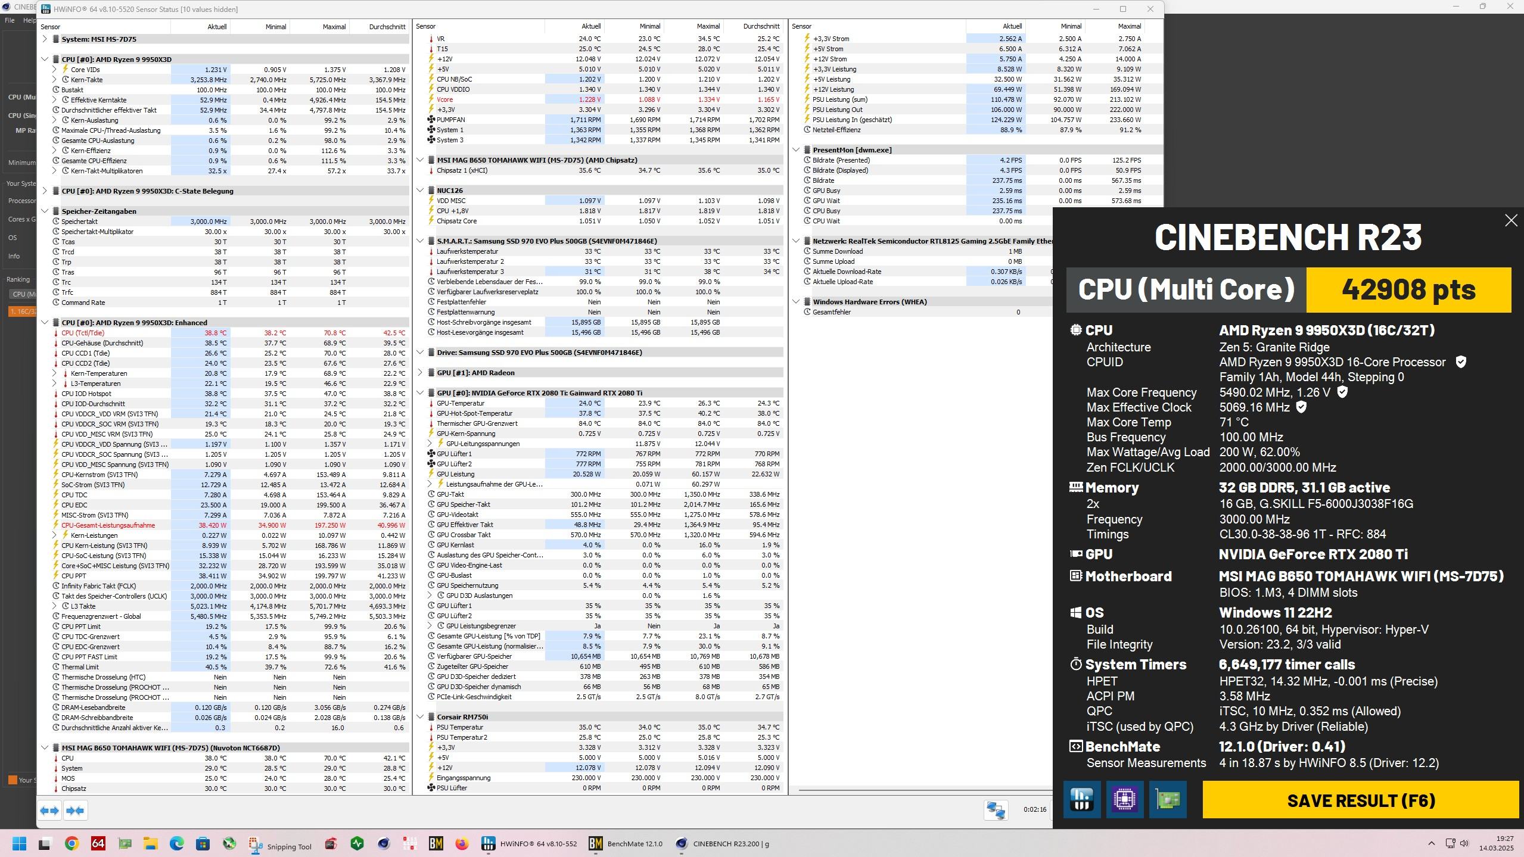Open the BM icon in the taskbar
Screen dimensions: 1524x857
[436, 843]
